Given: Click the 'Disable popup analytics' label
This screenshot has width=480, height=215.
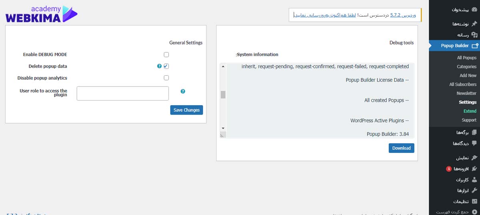Looking at the screenshot, I should (42, 78).
